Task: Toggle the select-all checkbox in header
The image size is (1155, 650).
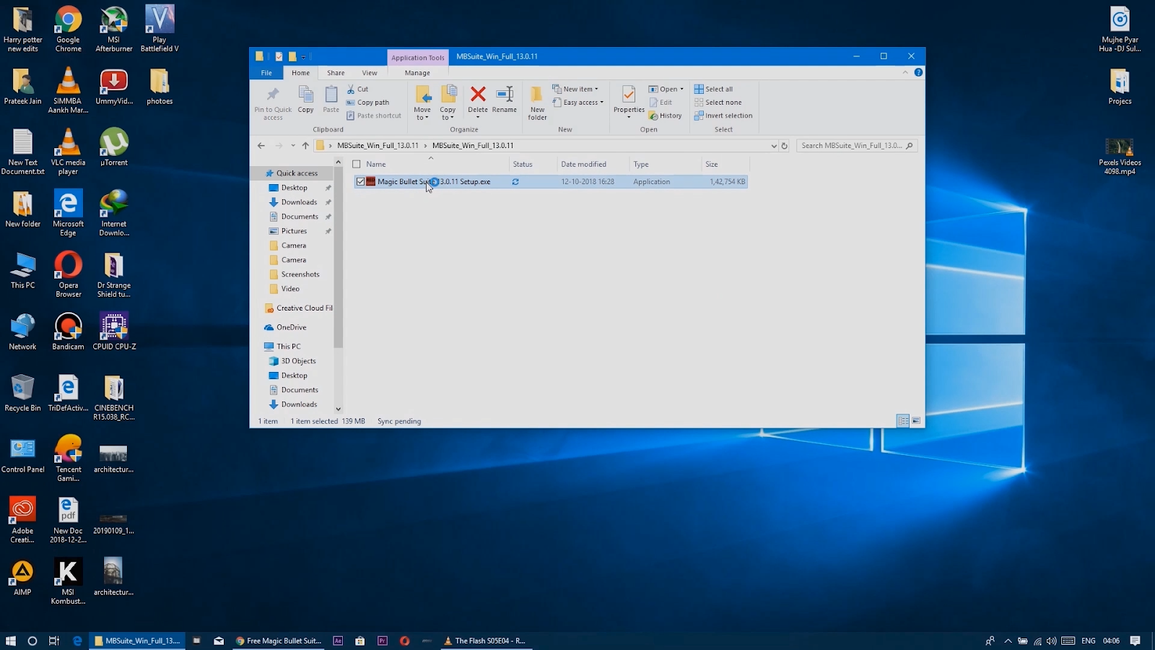Action: 357,165
